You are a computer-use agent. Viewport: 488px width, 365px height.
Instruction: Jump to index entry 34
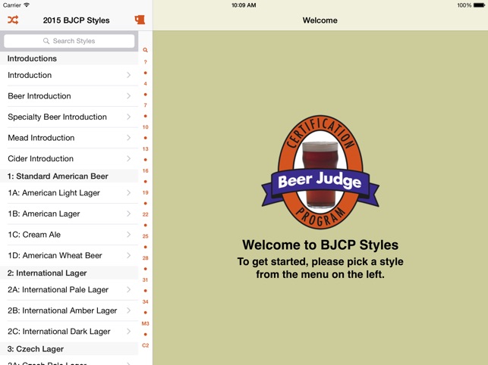coord(146,301)
